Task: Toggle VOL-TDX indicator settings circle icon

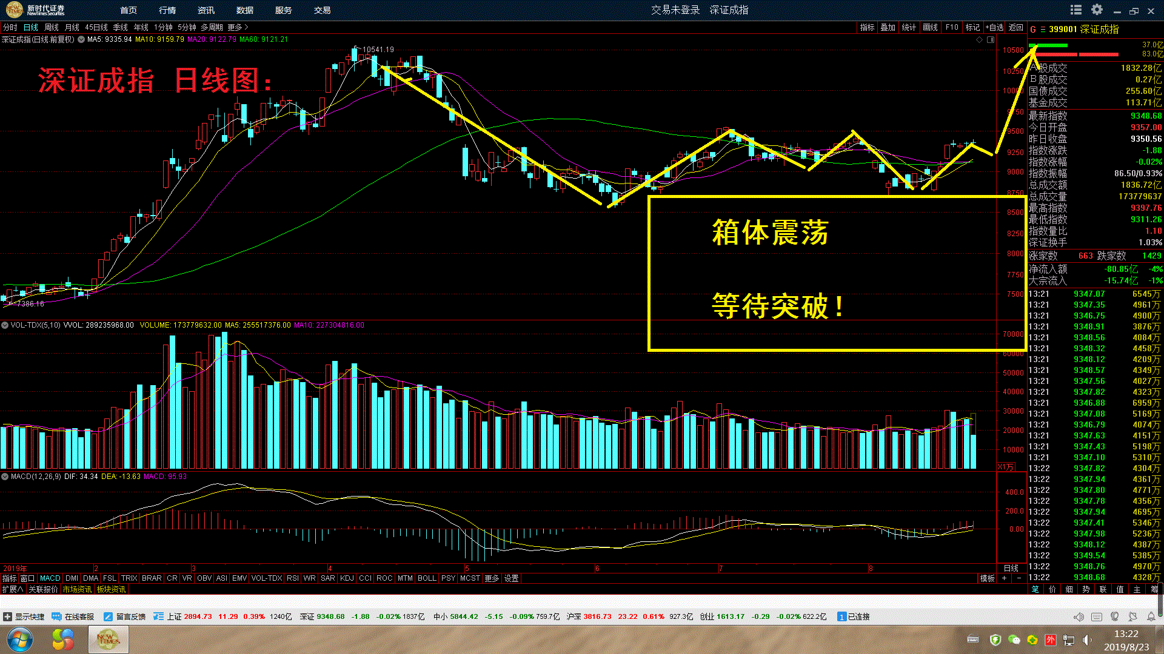Action: tap(5, 325)
